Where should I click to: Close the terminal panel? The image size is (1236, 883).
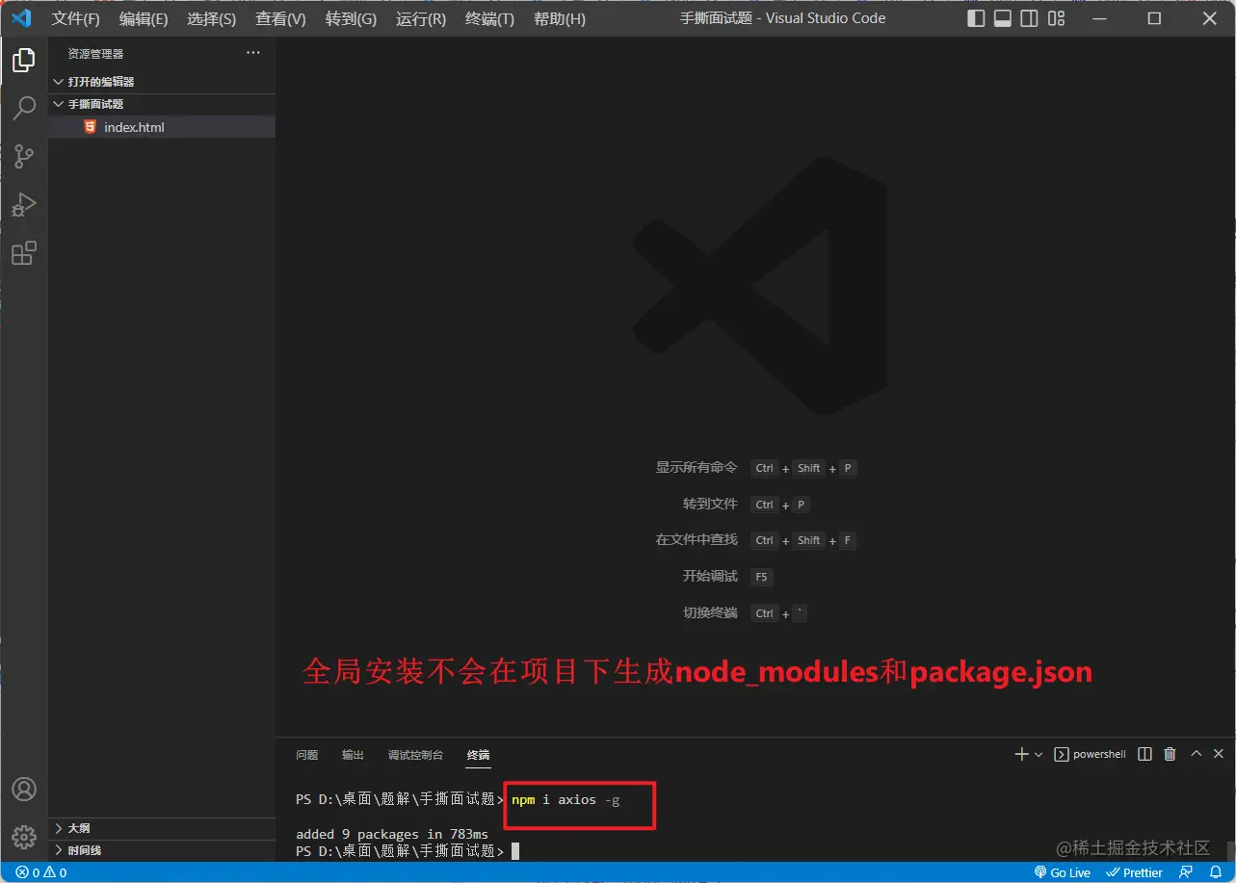(1219, 754)
